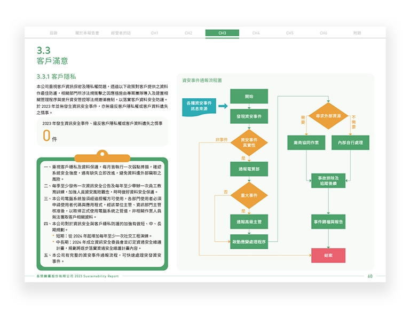The height and width of the screenshot is (309, 410).
Task: Click the 3.3.1 客戶隱私 section heading
Action: (x=56, y=76)
